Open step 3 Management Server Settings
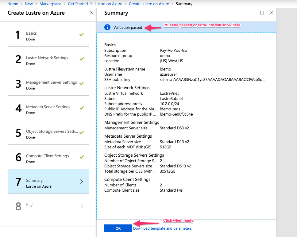 [48, 83]
